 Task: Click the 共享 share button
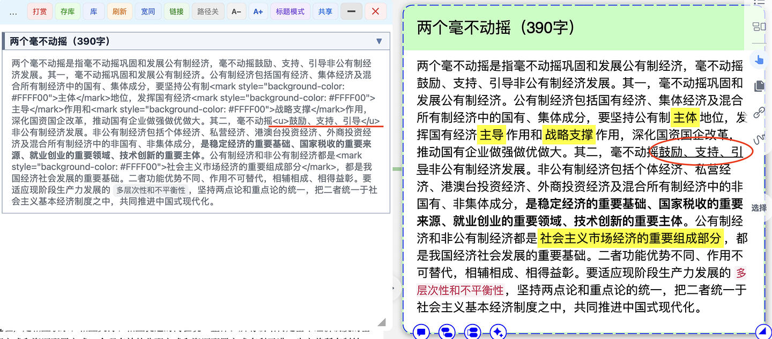(x=325, y=11)
